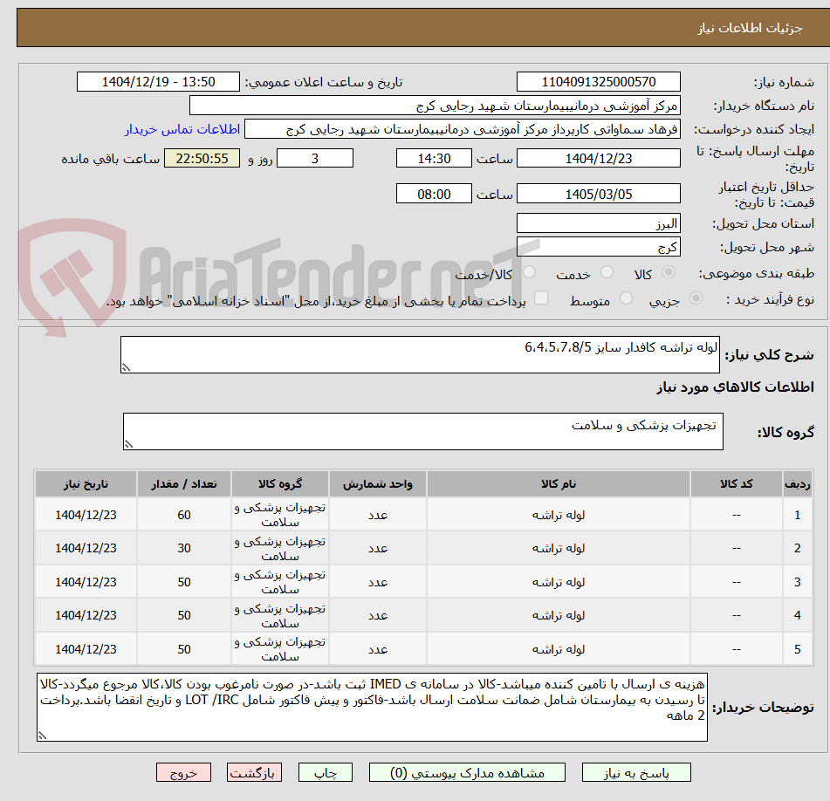830x801 pixels.
Task: Select the خدمت radio button
Action: [x=607, y=272]
